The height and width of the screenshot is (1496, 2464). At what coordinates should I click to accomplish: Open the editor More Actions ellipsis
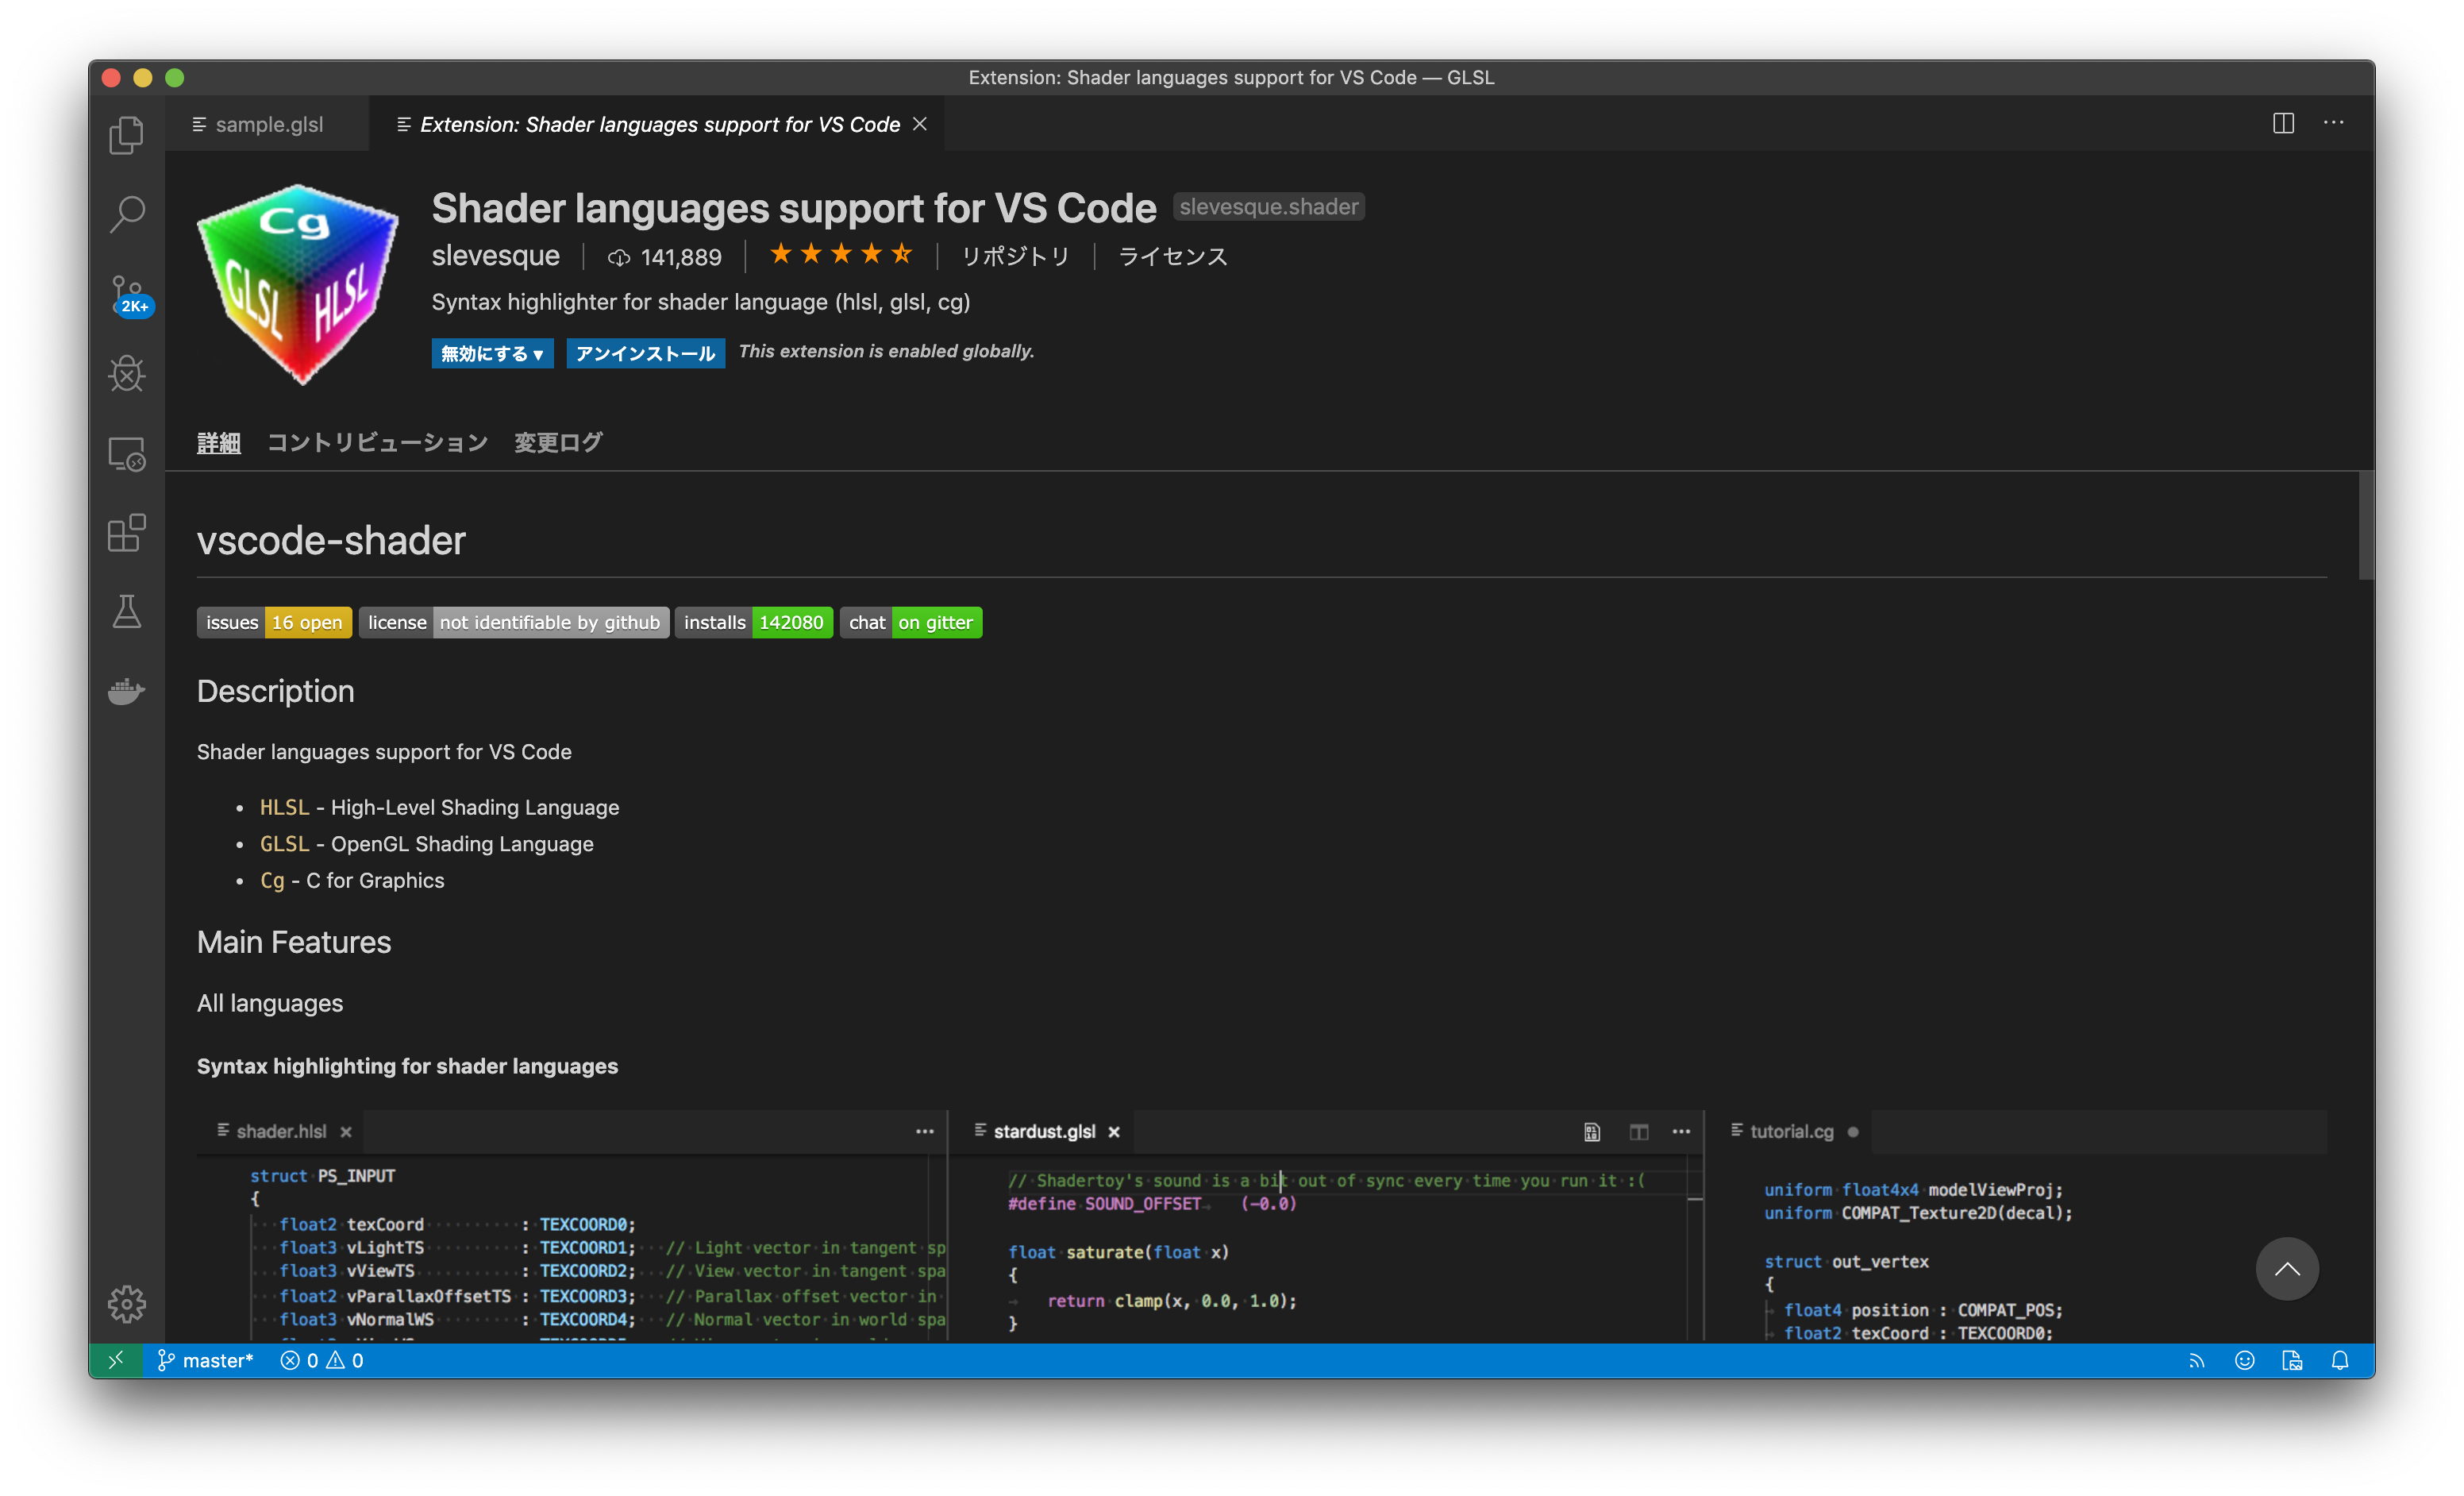tap(2333, 123)
